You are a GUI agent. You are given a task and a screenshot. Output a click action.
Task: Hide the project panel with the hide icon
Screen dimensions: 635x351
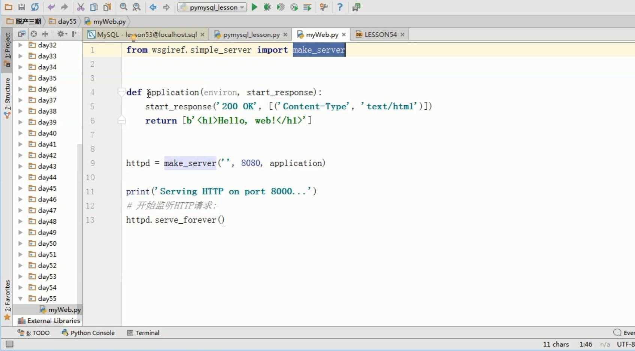click(x=75, y=34)
